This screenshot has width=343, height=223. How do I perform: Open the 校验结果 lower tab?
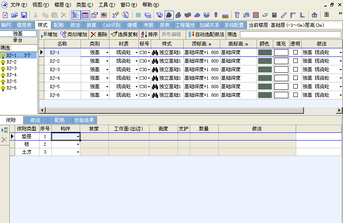(x=84, y=120)
